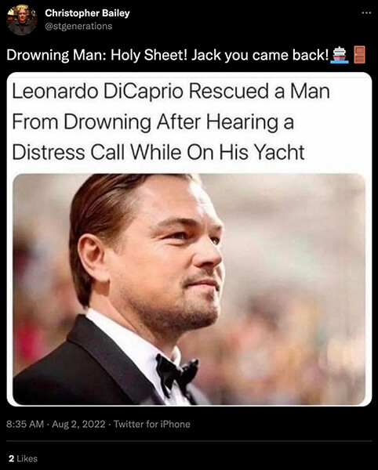Click the word 'Likes' below the tweet
Viewport: 378px width, 470px height.
27,458
